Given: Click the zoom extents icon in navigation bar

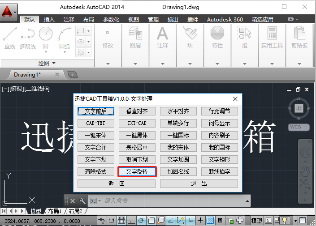Looking at the screenshot, I should (305, 184).
